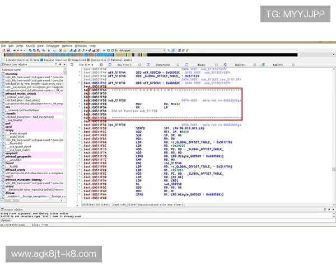336x268 pixels.
Task: Click the 'loc_511F58' label in the disassembly
Action: pos(117,125)
